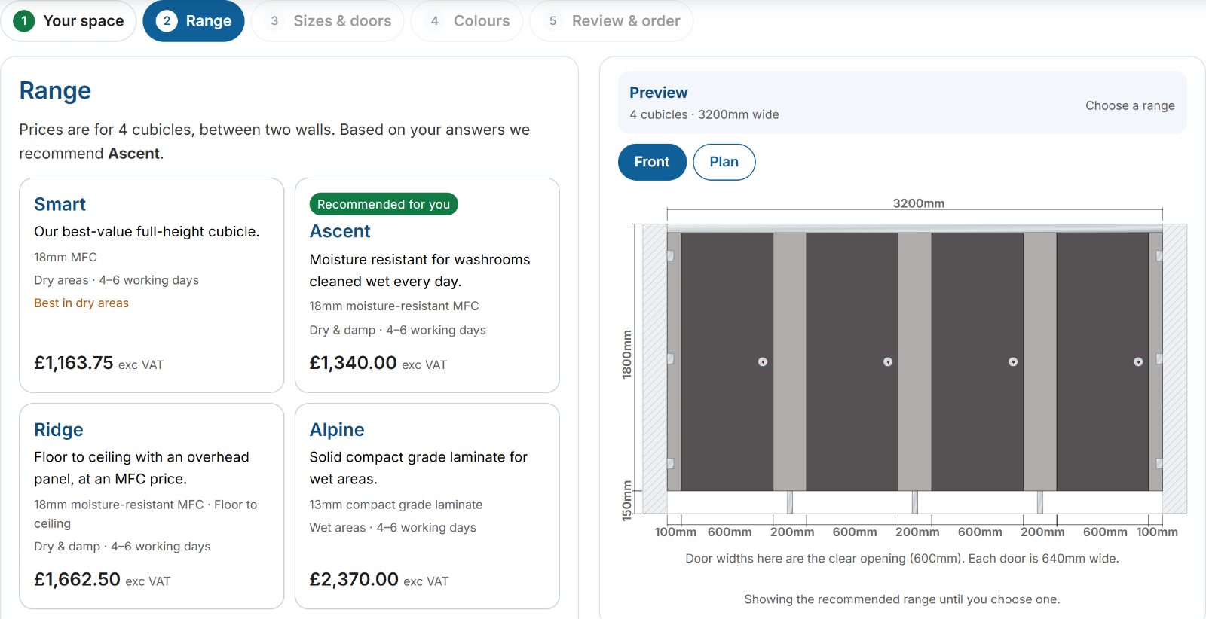Click the step 5 number badge
The image size is (1206, 619).
[552, 21]
